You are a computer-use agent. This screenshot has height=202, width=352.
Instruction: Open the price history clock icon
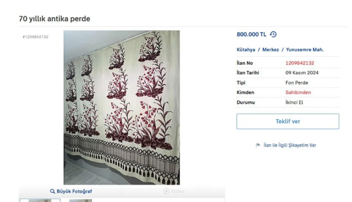pos(273,34)
